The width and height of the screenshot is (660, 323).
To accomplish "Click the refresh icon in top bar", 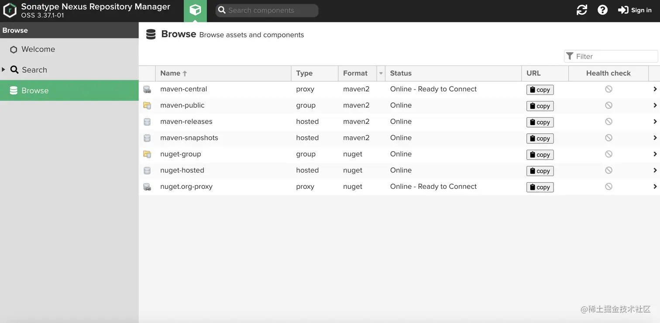I will (582, 10).
